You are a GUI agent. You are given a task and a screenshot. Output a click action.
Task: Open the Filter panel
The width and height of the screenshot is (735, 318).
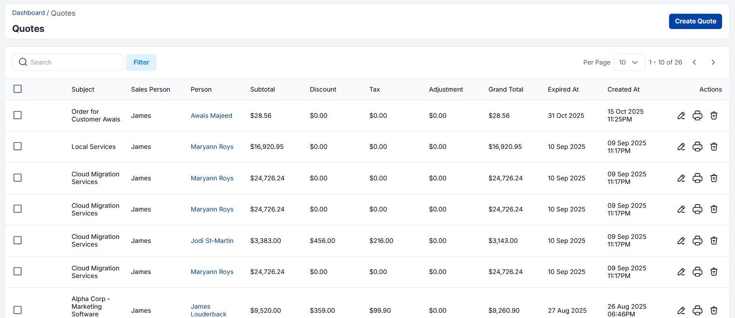tap(141, 63)
